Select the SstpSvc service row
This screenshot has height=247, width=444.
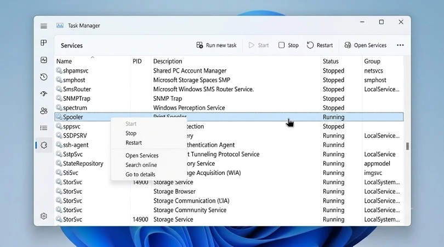pos(229,155)
